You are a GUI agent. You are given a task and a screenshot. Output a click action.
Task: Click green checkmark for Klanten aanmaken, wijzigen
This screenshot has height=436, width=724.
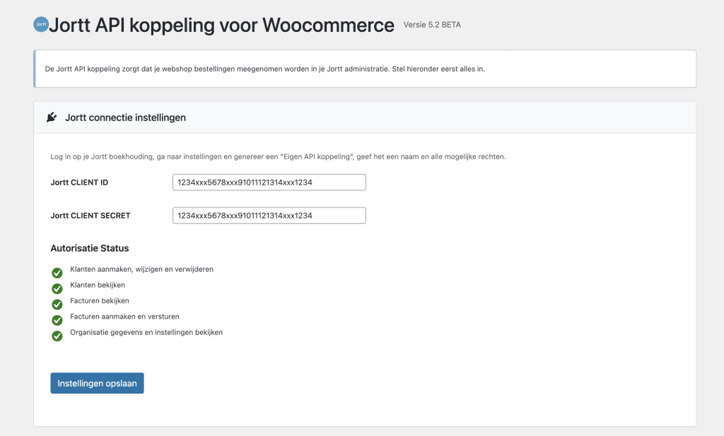pos(57,272)
